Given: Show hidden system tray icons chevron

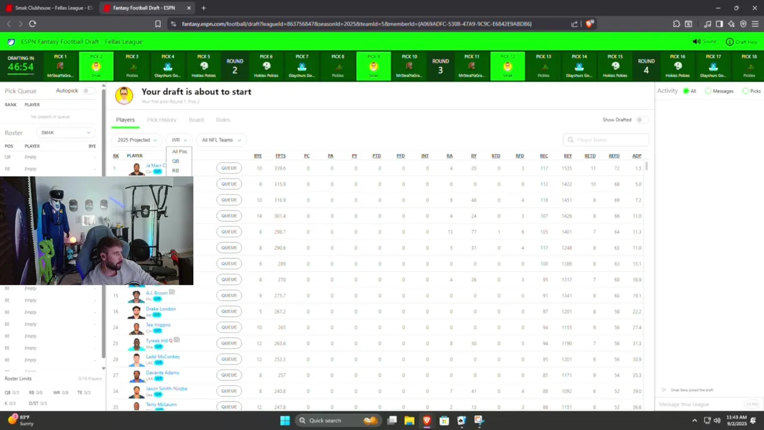Looking at the screenshot, I should (694, 420).
